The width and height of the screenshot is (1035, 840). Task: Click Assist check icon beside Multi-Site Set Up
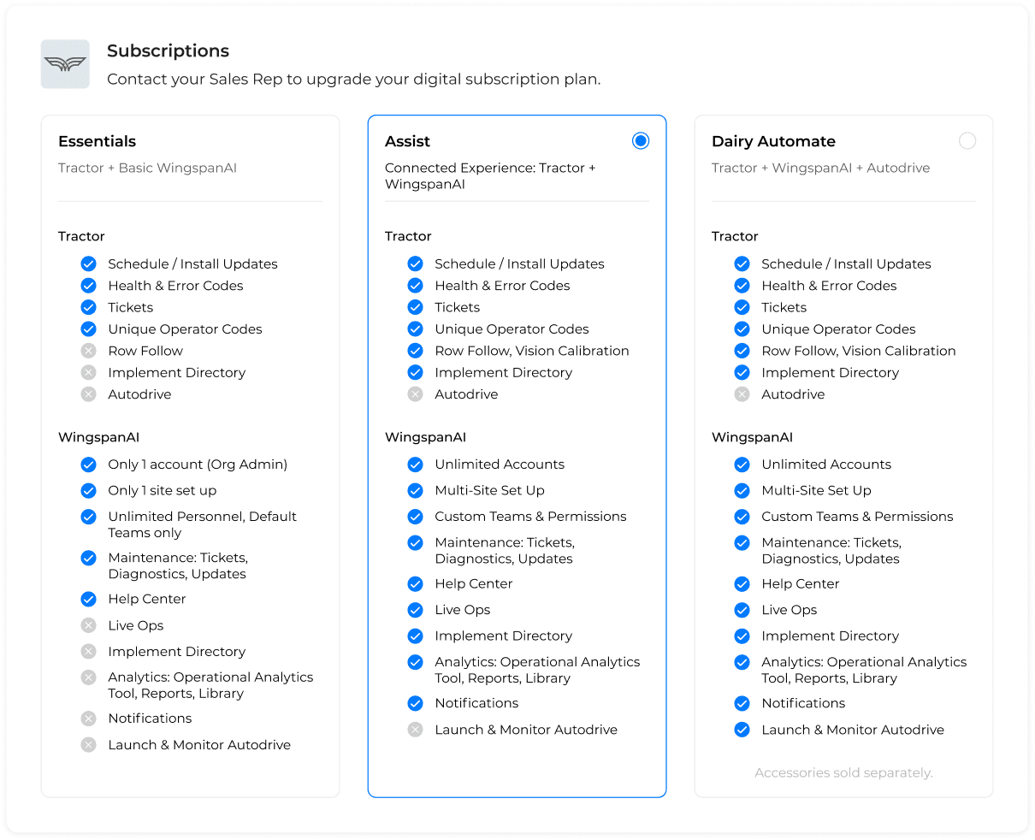(x=415, y=491)
